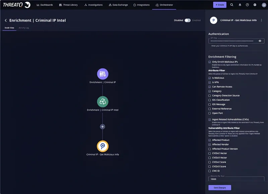Open the settings gear icon
Viewport: 268px width, 194px height.
click(x=255, y=5)
